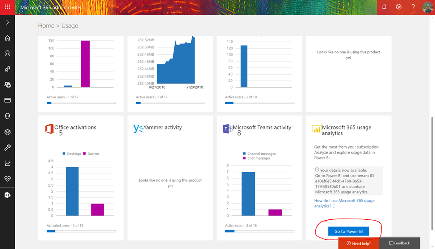Open help question mark in header
This screenshot has height=249, width=435.
413,7
